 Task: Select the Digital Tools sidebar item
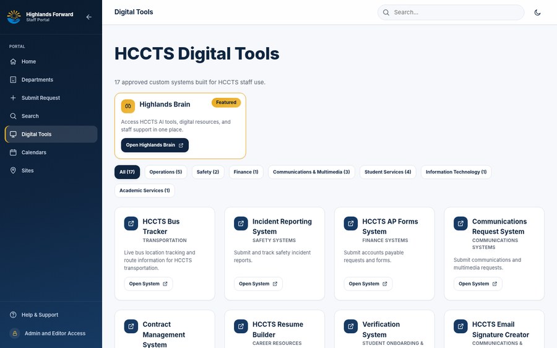(51, 134)
